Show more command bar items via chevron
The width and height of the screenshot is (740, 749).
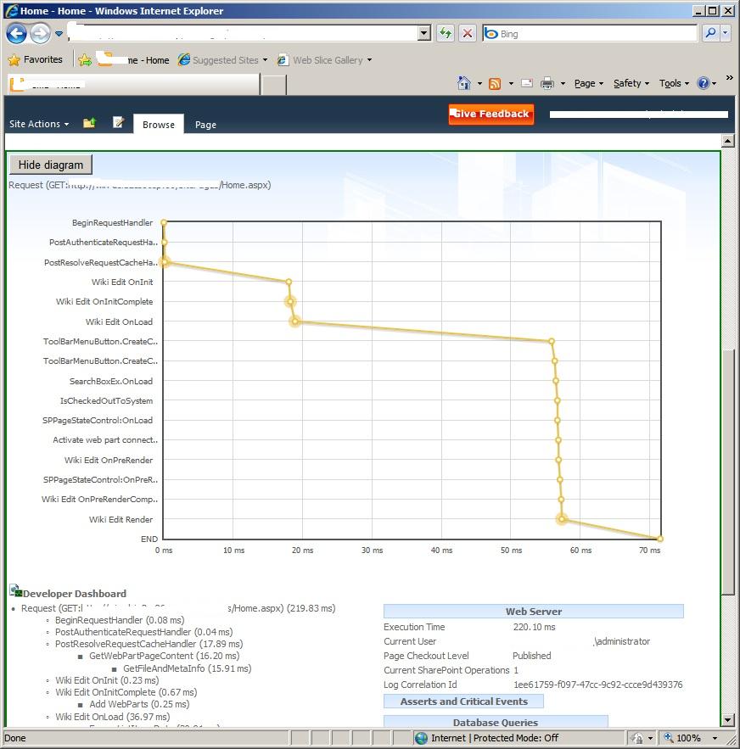pyautogui.click(x=729, y=77)
